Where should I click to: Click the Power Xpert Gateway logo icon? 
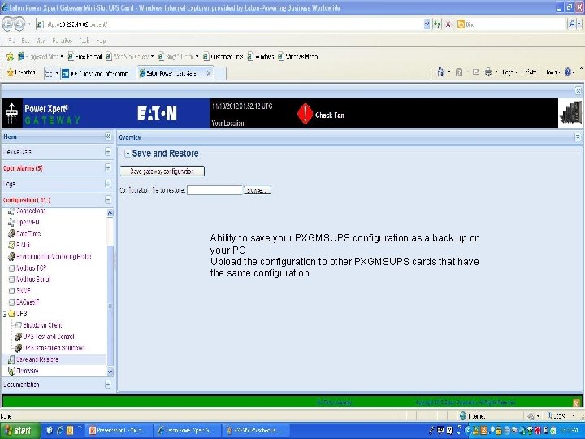coord(11,114)
